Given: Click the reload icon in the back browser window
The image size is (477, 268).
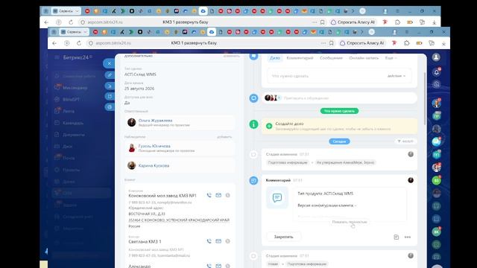Looking at the screenshot, I should coord(71,22).
